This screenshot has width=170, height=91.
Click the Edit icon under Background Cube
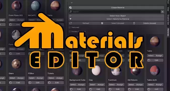(x=71, y=89)
